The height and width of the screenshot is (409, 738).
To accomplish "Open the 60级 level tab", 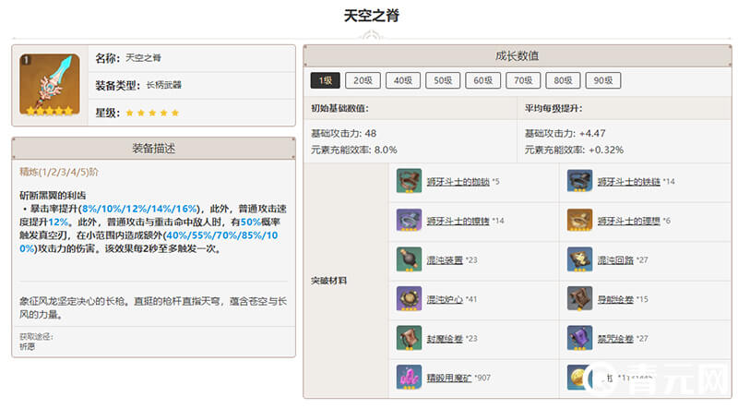I will click(x=482, y=80).
